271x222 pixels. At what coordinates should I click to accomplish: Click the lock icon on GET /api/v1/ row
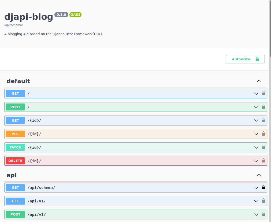pyautogui.click(x=263, y=201)
